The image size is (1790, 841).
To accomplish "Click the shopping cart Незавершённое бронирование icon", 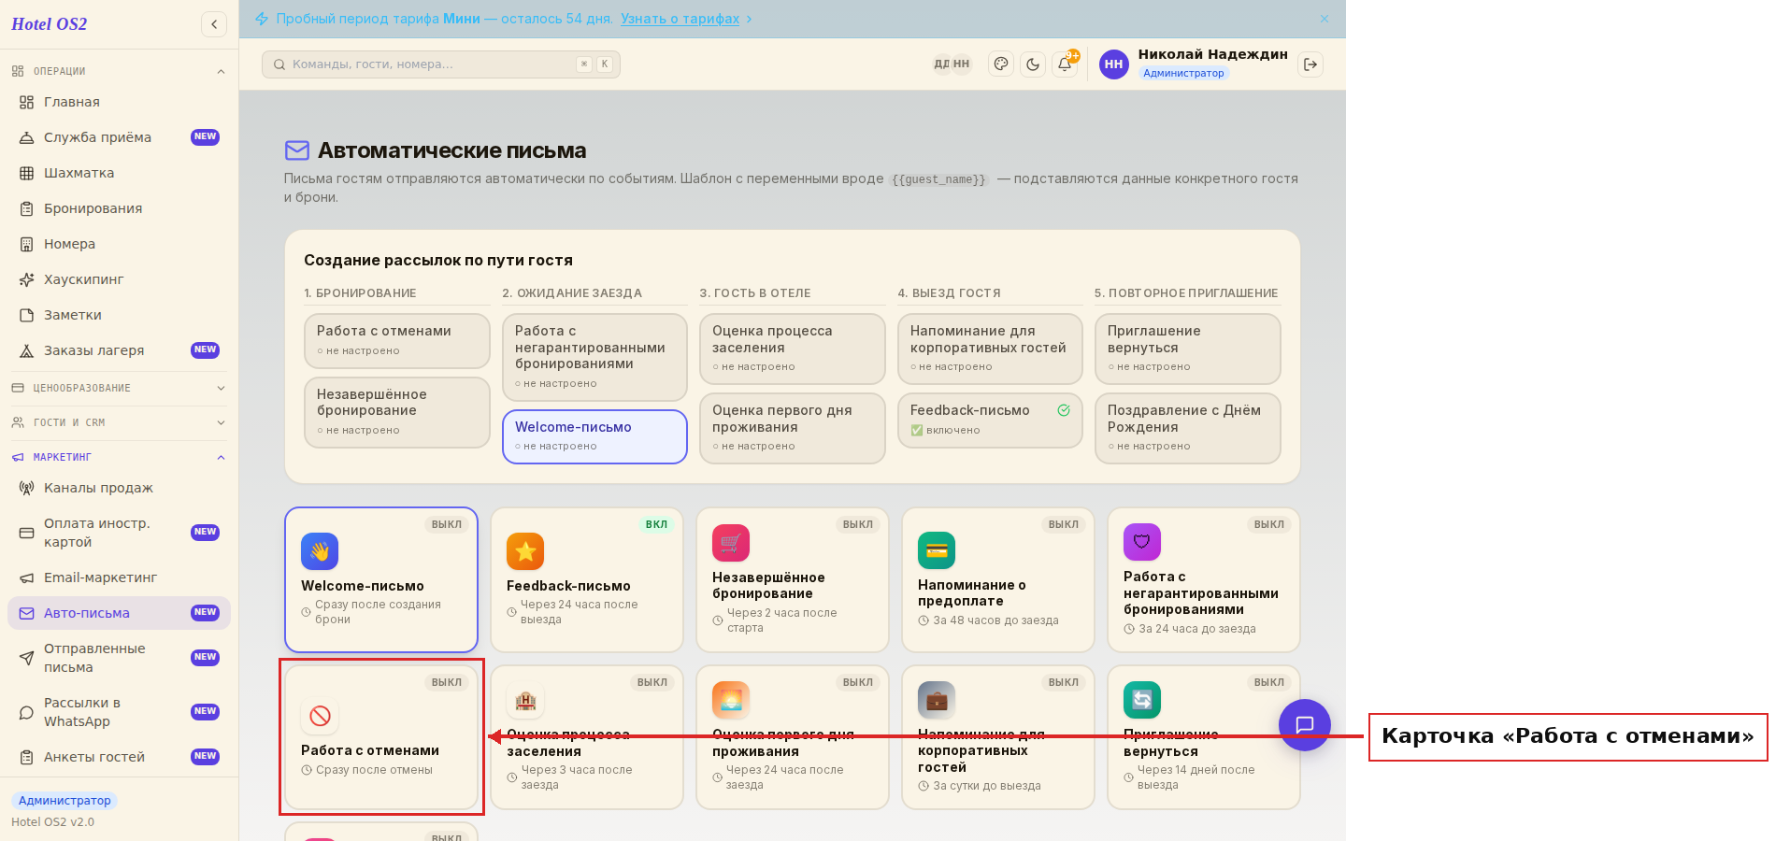I will pyautogui.click(x=731, y=543).
